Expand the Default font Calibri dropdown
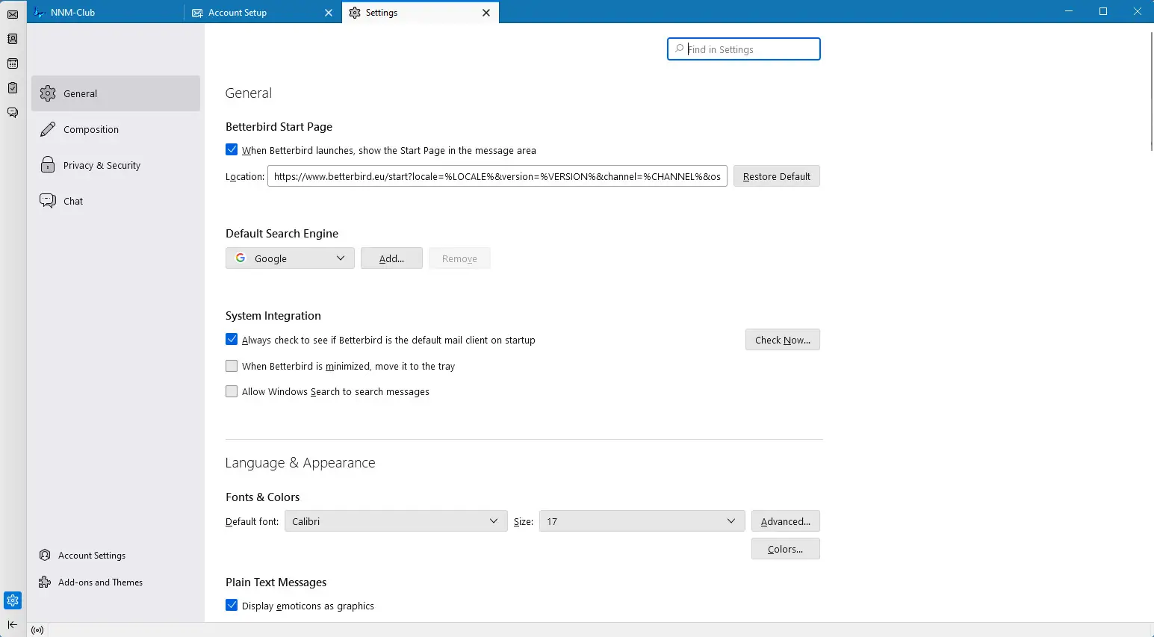This screenshot has width=1154, height=637. coord(395,521)
